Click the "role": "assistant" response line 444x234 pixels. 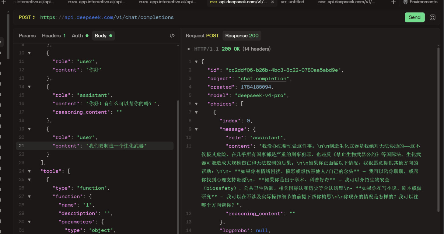point(256,138)
